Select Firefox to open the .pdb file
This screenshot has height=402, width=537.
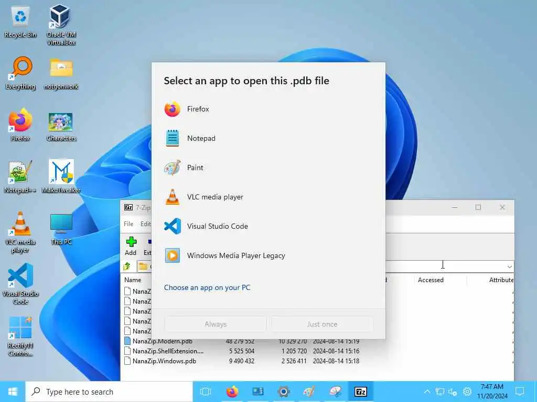tap(268, 109)
